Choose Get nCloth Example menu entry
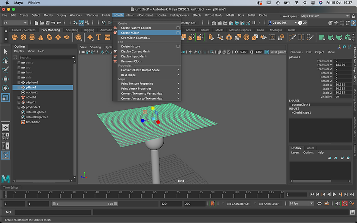 pos(149,38)
